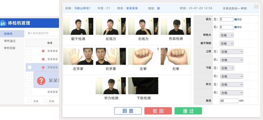This screenshot has width=263, height=120.
Task: Close the review dialog with the X icon
Action: click(x=256, y=6)
